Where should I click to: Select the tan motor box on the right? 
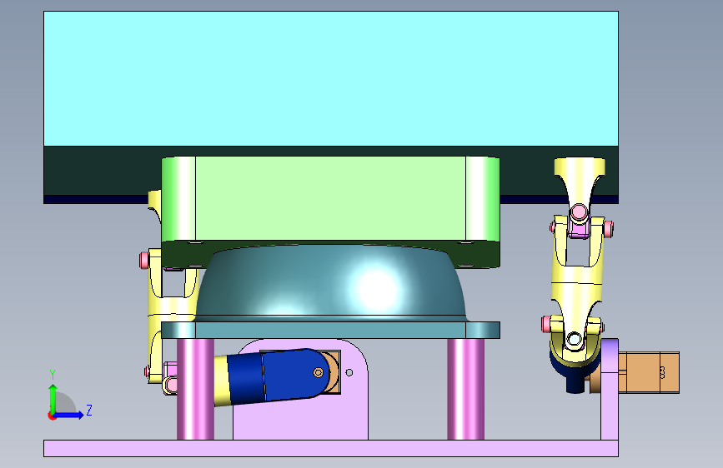coord(648,372)
